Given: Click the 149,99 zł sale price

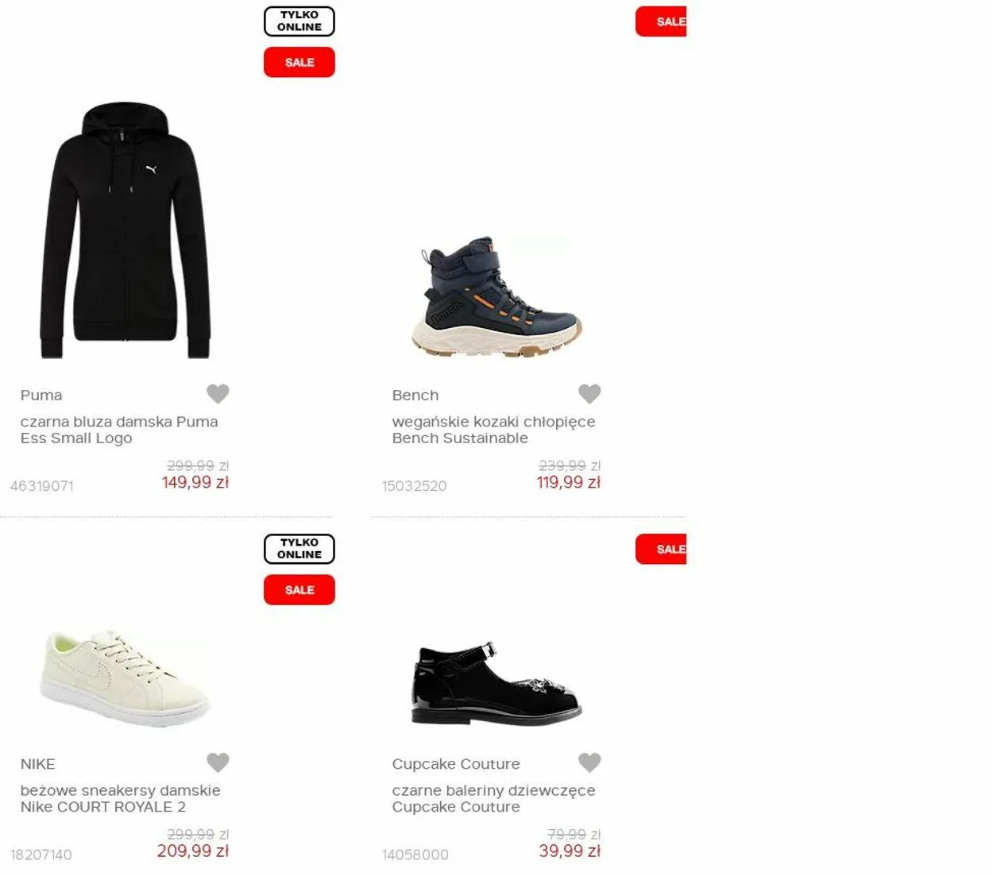Looking at the screenshot, I should pyautogui.click(x=195, y=482).
